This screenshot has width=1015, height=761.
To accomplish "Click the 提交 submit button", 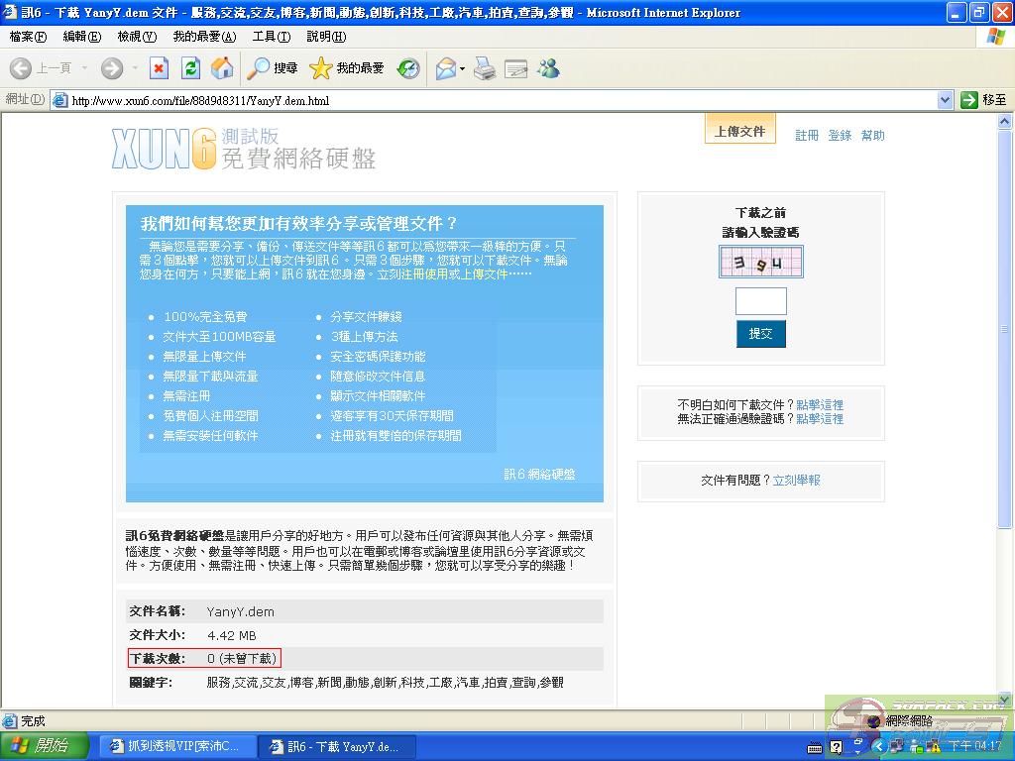I will pyautogui.click(x=760, y=334).
